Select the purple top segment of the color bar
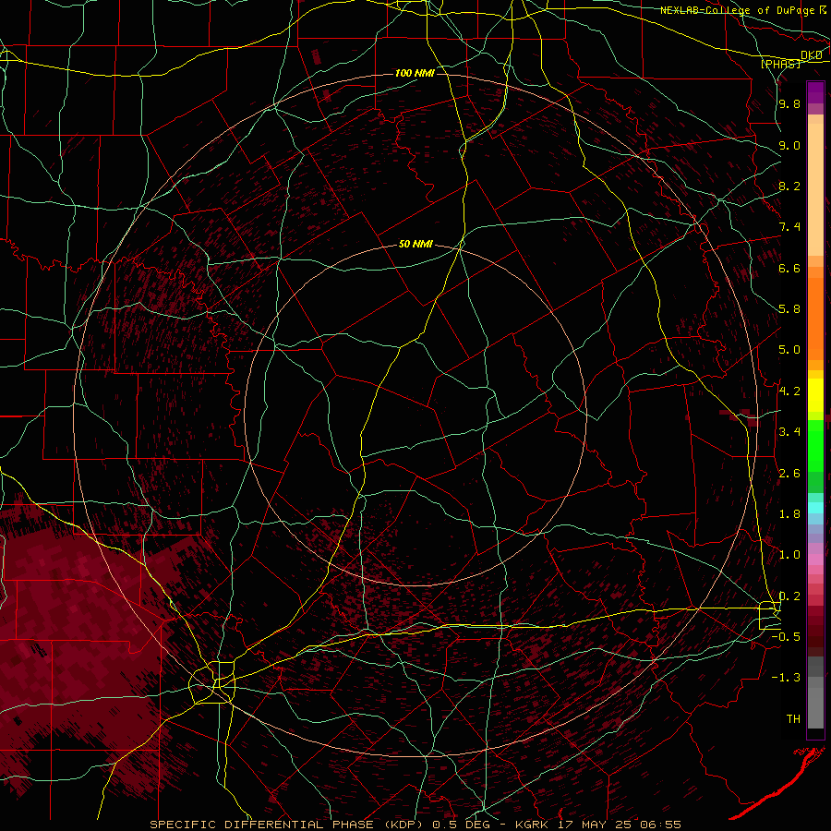 click(x=815, y=92)
